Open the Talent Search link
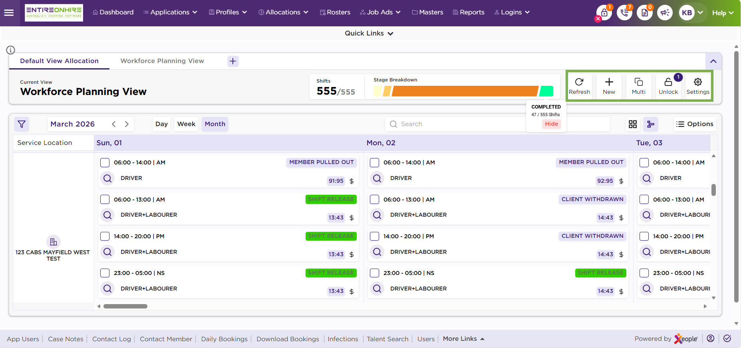This screenshot has width=741, height=348. pos(387,339)
